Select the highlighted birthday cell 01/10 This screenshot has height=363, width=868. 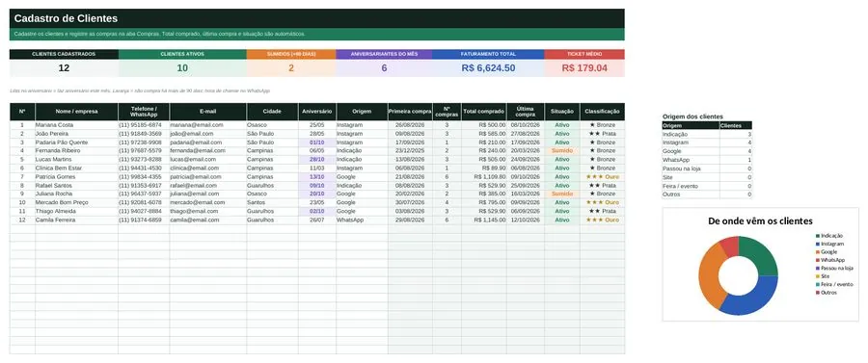click(x=317, y=142)
